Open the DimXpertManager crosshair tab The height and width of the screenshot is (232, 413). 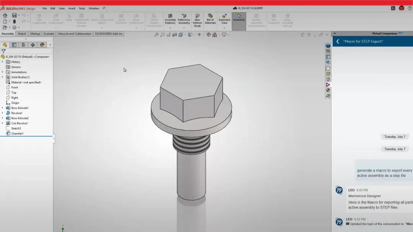(x=33, y=45)
